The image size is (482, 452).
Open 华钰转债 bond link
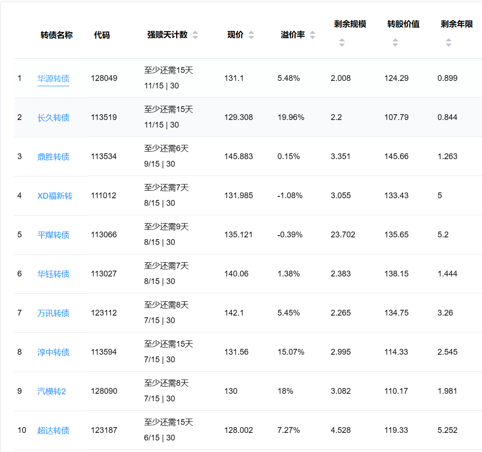pos(53,274)
